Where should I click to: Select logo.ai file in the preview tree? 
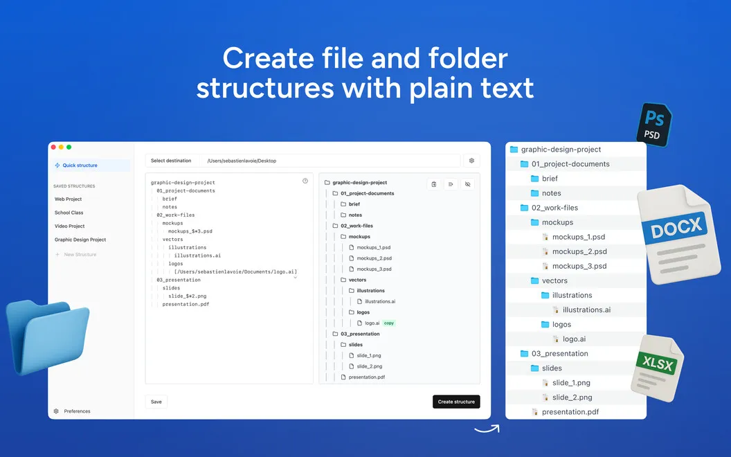[372, 323]
